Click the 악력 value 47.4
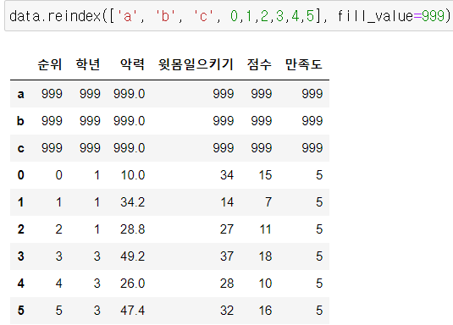This screenshot has width=453, height=325. pyautogui.click(x=133, y=311)
